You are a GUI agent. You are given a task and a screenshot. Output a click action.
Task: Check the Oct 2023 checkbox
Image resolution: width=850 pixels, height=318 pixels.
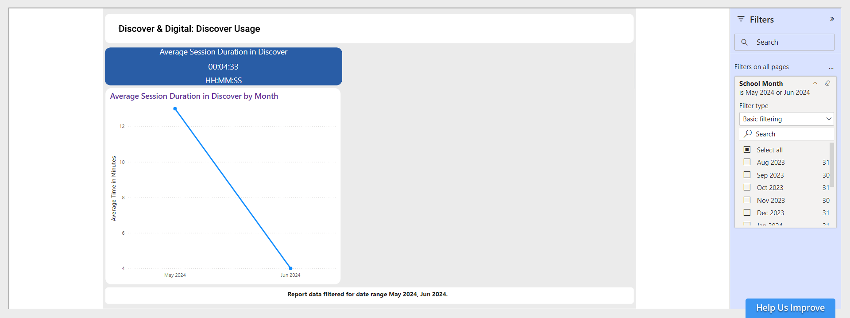click(747, 187)
